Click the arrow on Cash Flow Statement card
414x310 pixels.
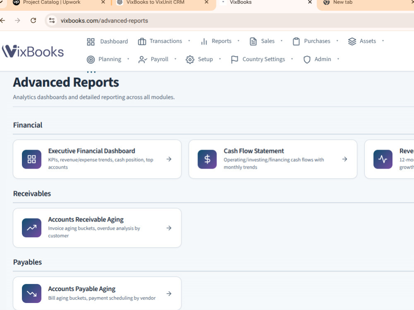(344, 159)
